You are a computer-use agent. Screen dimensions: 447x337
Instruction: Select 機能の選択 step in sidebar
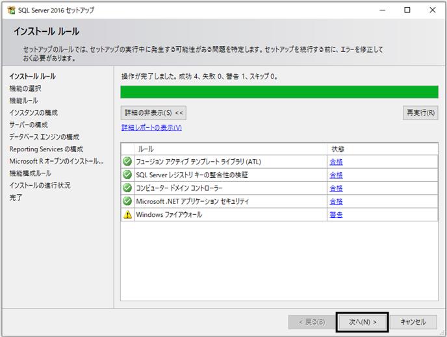[x=25, y=88]
